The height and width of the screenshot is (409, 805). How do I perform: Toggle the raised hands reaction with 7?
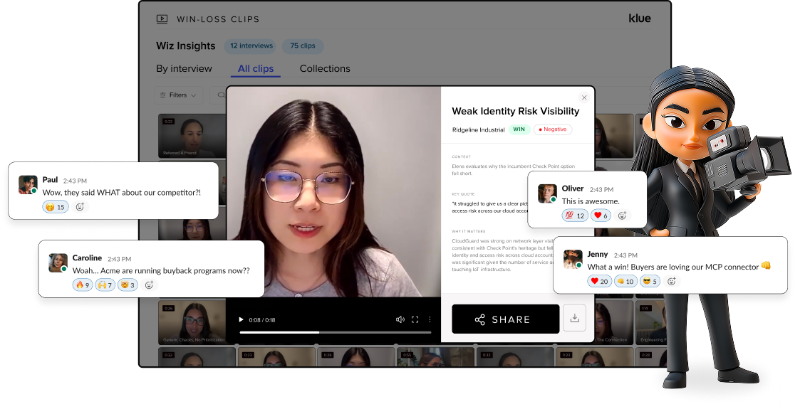point(105,285)
